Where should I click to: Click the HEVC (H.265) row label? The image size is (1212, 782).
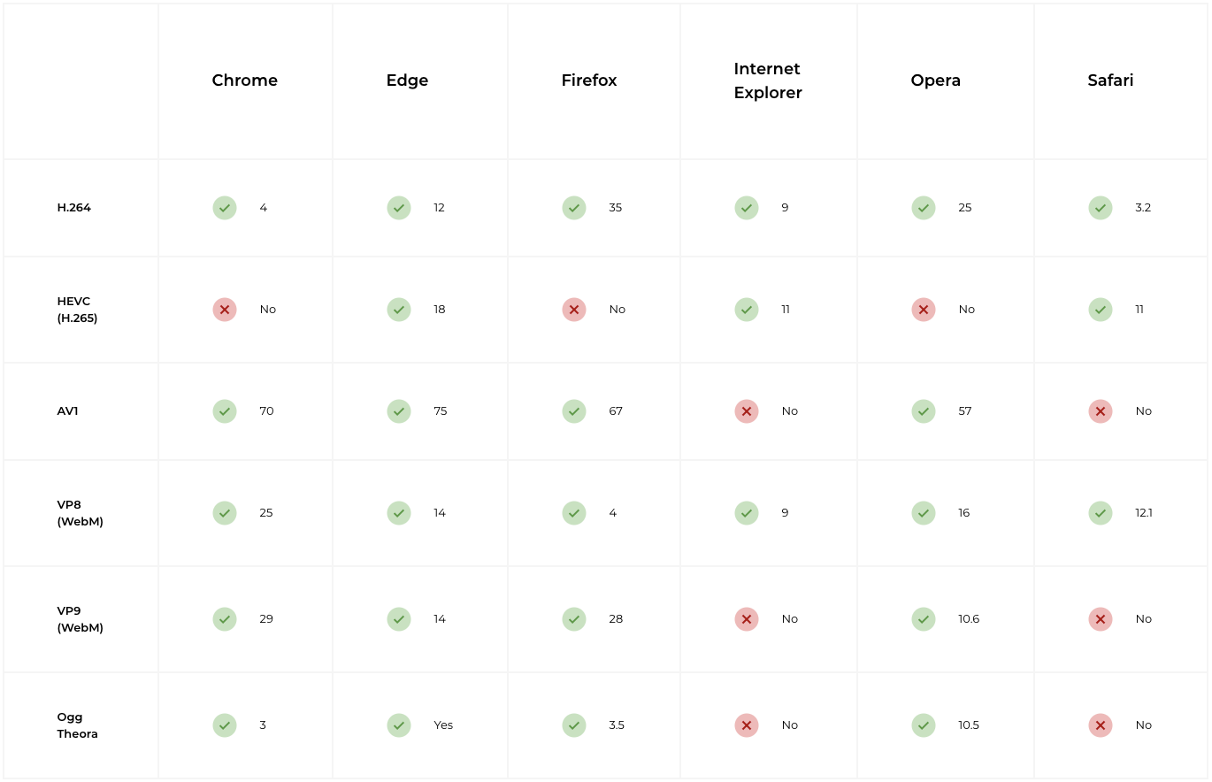point(78,310)
